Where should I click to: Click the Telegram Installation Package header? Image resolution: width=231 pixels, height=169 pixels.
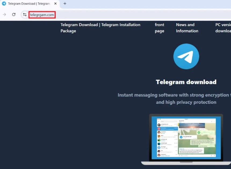[100, 28]
